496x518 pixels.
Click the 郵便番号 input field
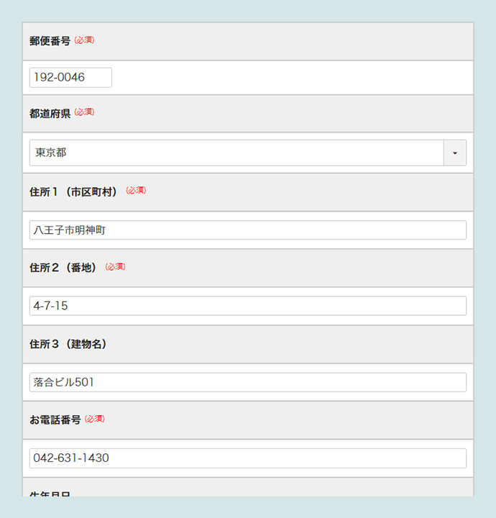[70, 78]
